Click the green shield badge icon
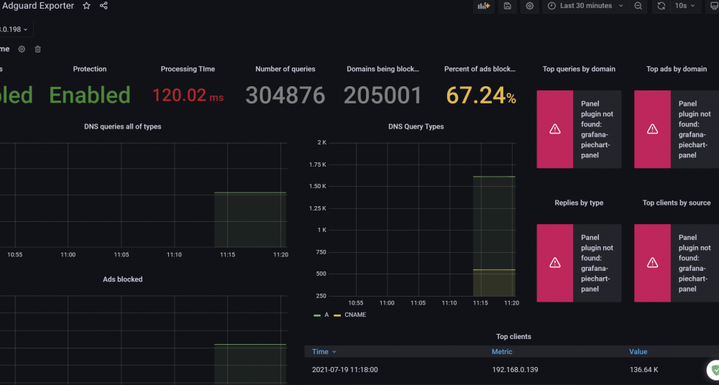The image size is (719, 385). pyautogui.click(x=715, y=369)
